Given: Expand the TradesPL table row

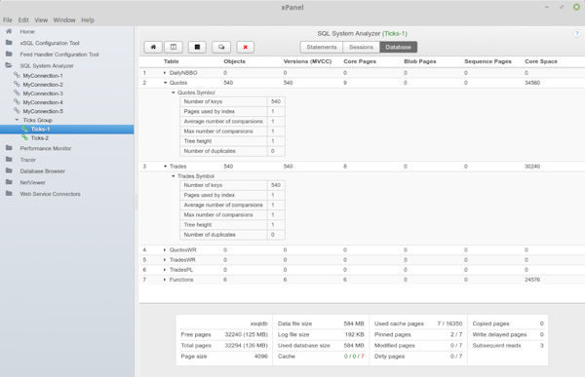Looking at the screenshot, I should pyautogui.click(x=165, y=270).
